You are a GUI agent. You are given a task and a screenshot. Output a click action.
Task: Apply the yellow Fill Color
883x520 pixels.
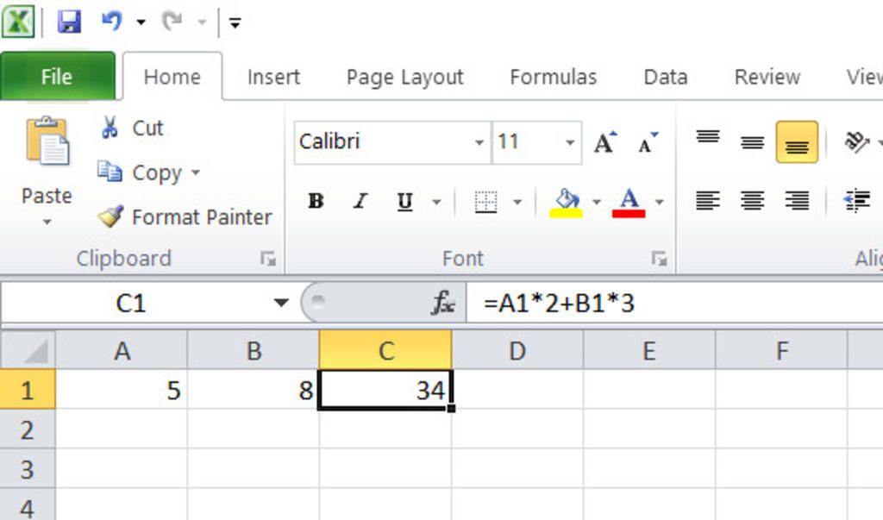coord(566,202)
